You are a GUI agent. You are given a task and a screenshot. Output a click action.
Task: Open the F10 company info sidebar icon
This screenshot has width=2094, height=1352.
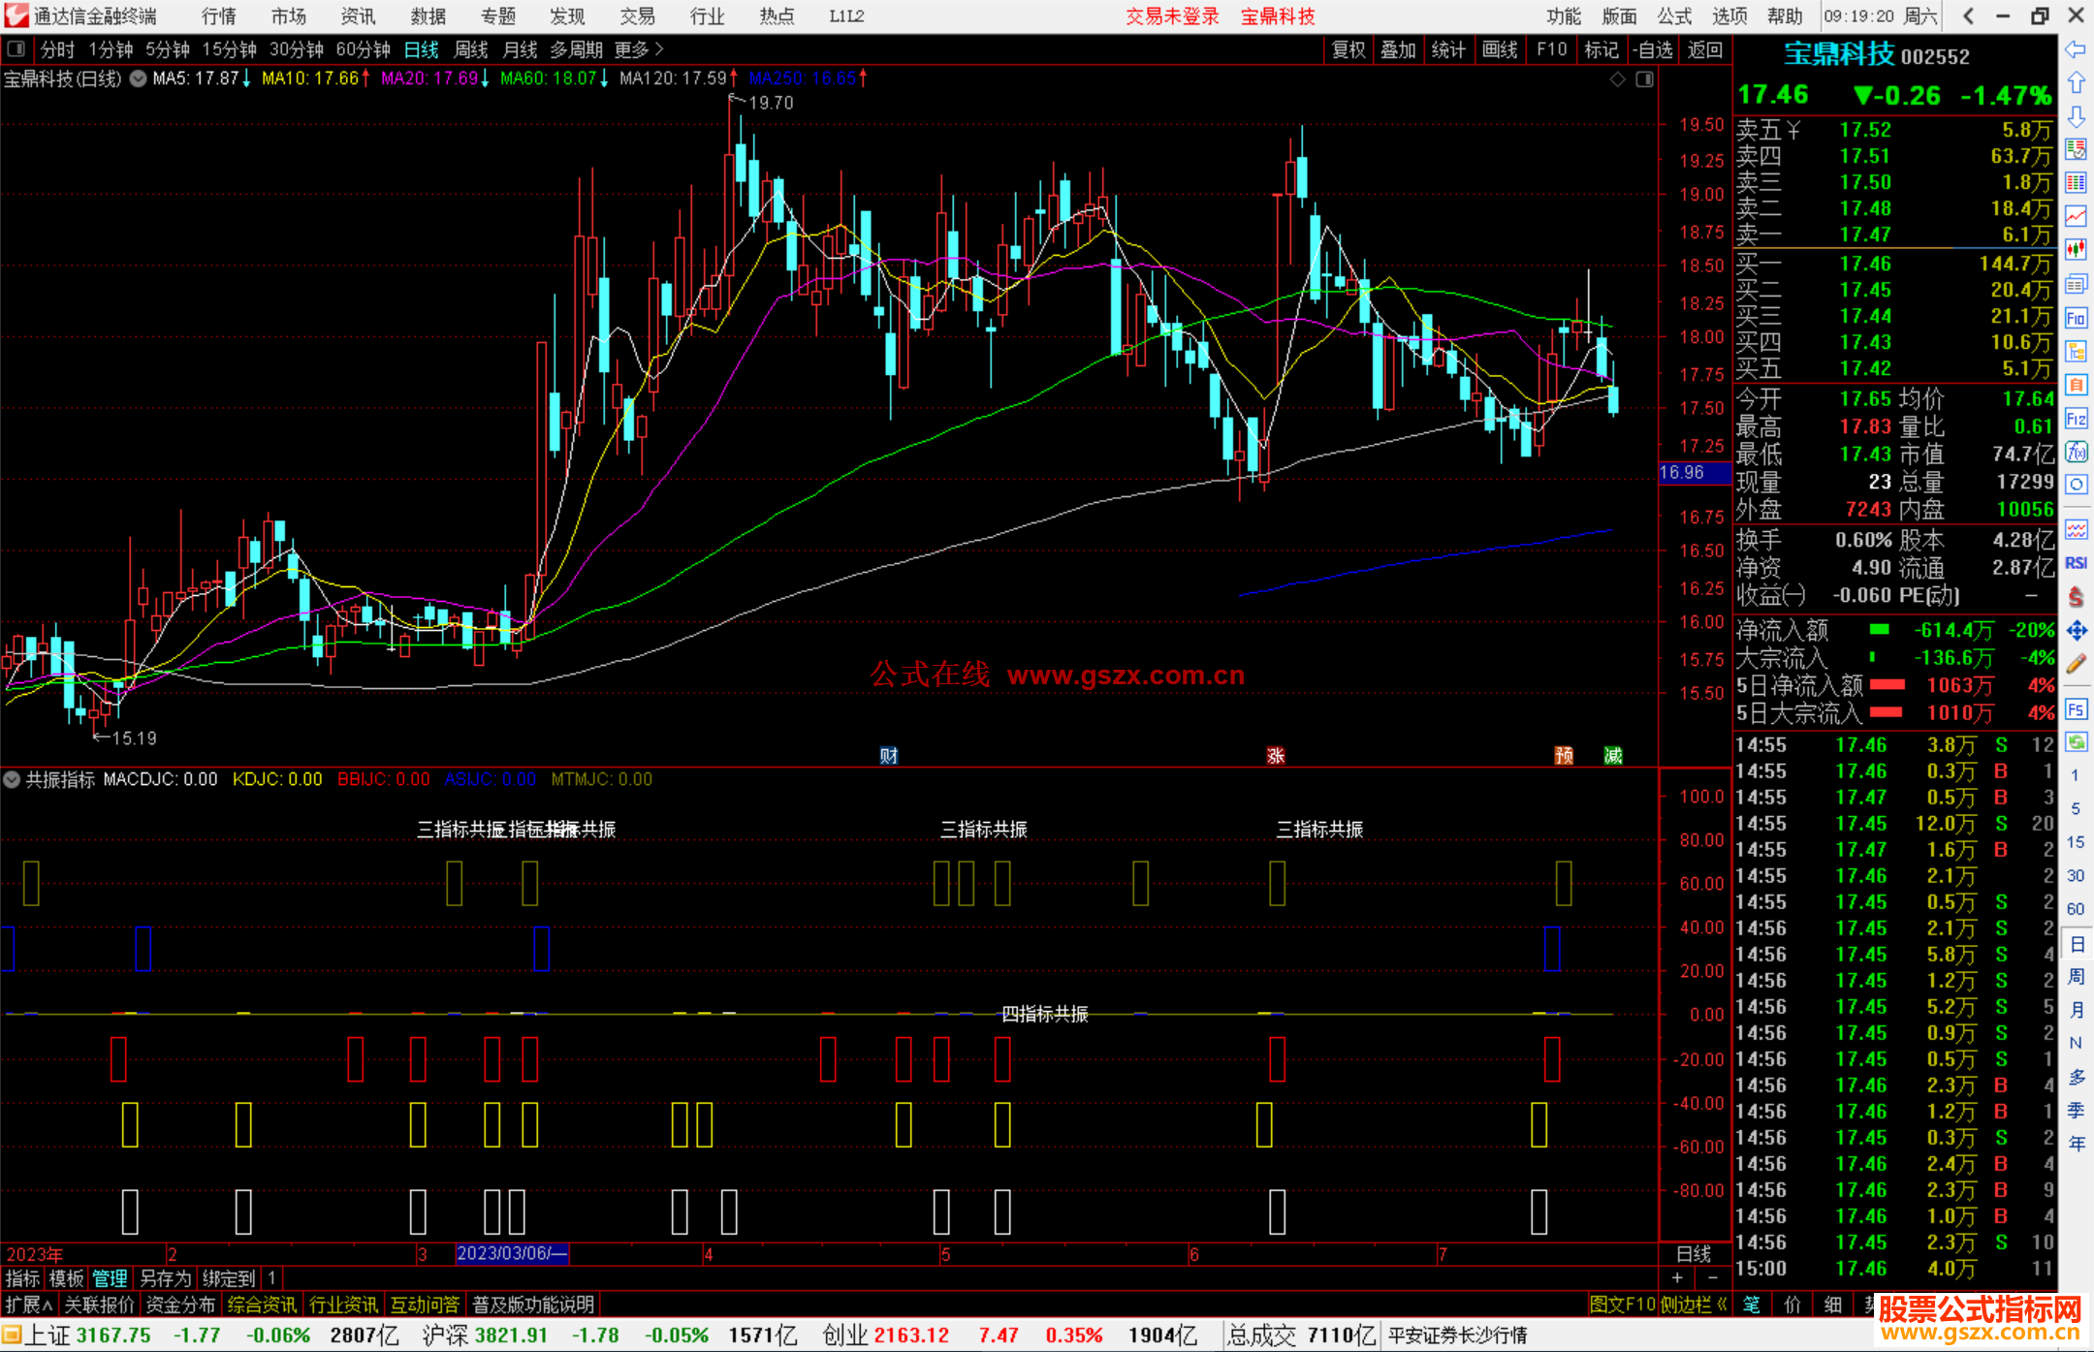pyautogui.click(x=2076, y=319)
